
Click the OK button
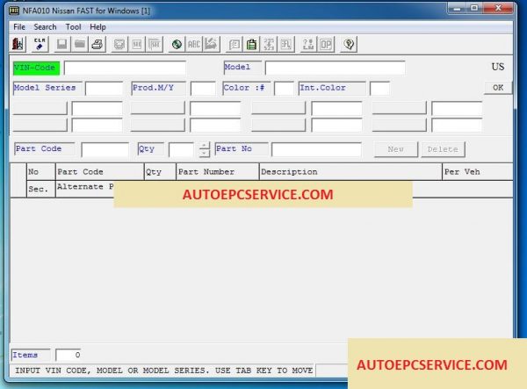[x=498, y=88]
